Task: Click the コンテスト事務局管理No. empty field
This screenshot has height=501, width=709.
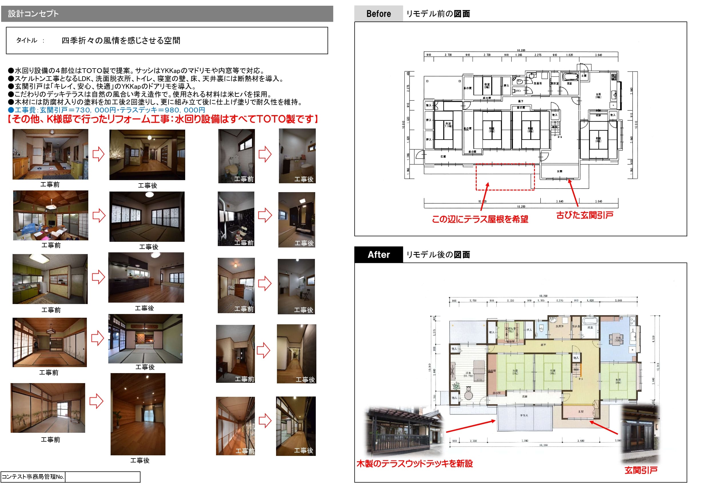Action: [103, 477]
